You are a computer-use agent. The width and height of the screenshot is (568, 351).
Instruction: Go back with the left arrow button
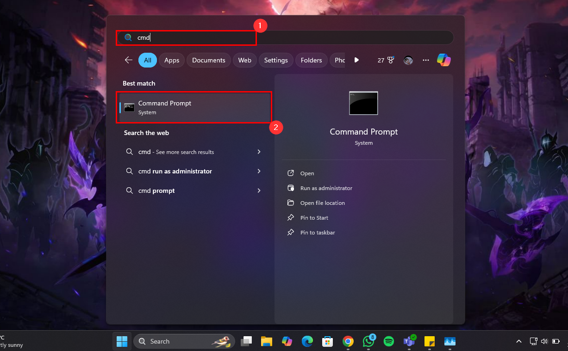tap(129, 60)
